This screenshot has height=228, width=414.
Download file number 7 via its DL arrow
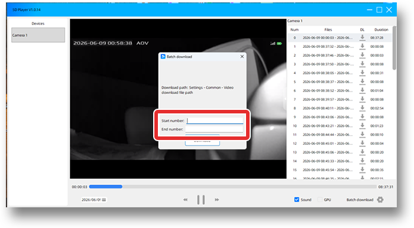pos(362,99)
